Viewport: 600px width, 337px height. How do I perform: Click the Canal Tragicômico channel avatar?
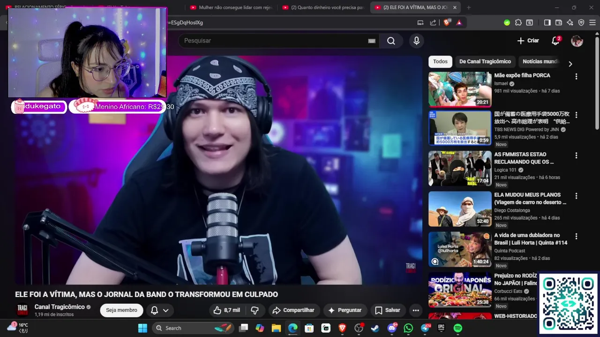point(22,310)
